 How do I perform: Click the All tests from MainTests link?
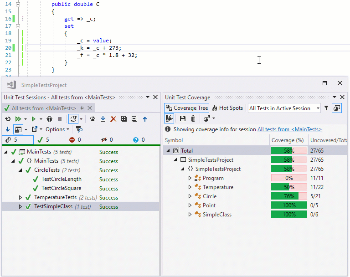click(289, 129)
